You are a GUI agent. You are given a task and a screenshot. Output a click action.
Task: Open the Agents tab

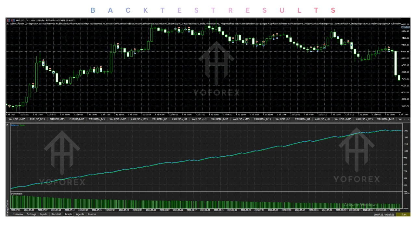[80, 214]
